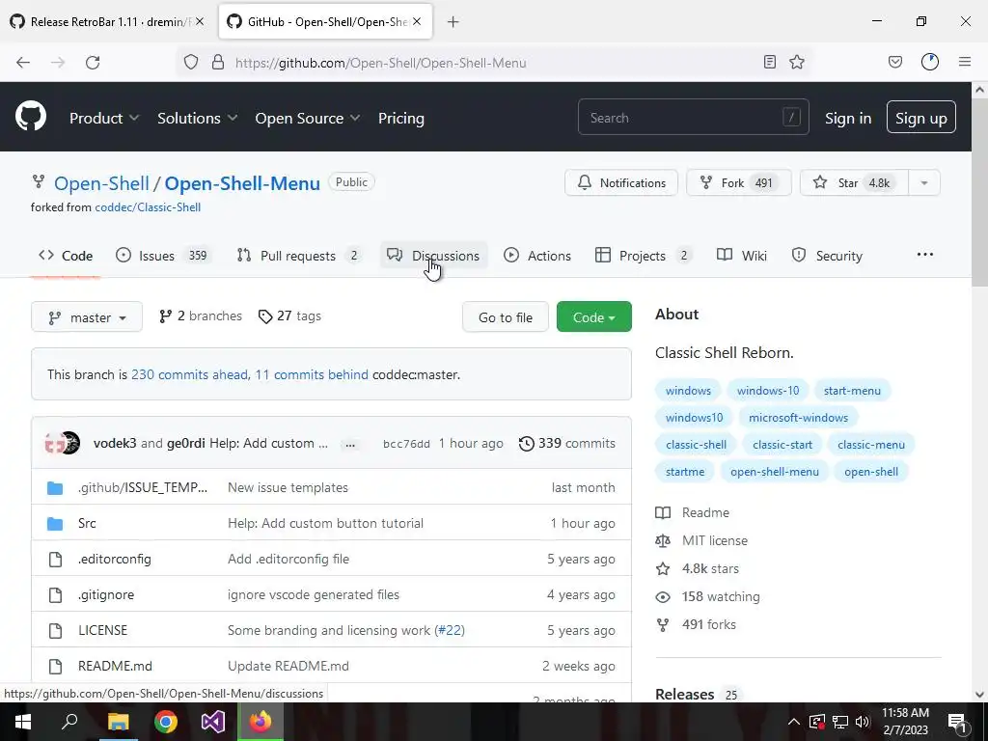
Task: Open the 158 watching link
Action: click(x=720, y=596)
